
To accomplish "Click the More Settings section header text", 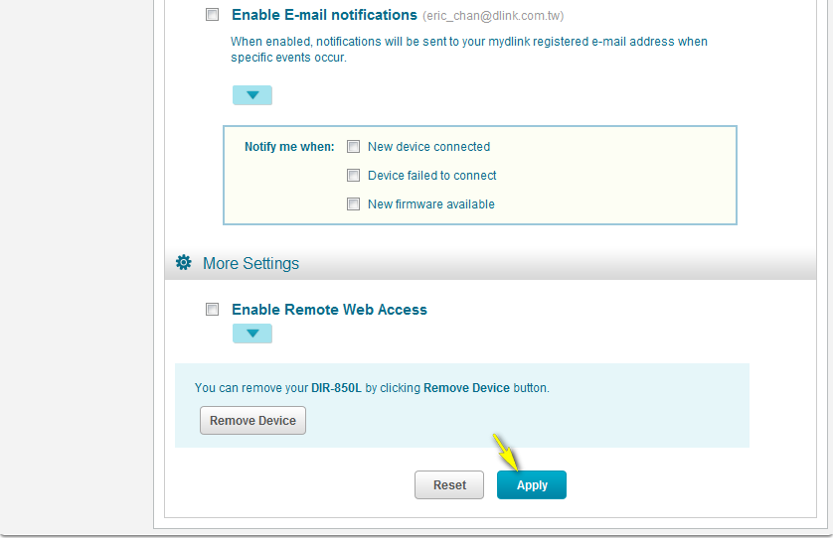I will [250, 264].
